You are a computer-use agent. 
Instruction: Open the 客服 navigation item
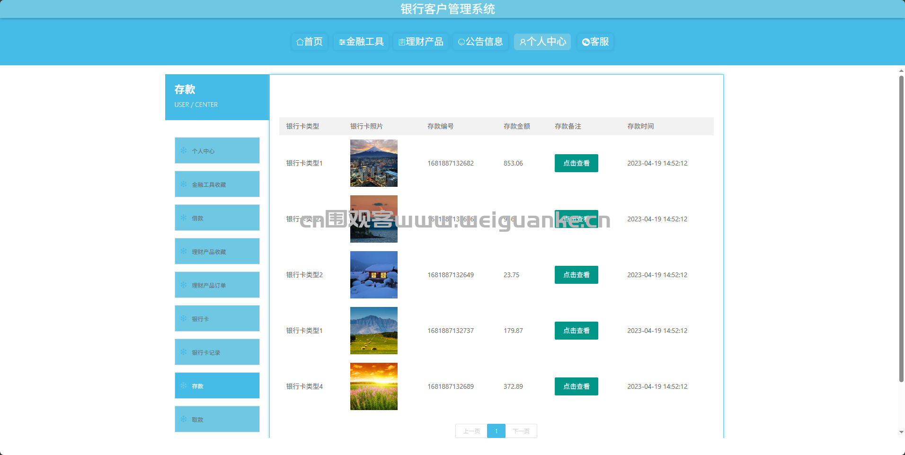[x=595, y=42]
